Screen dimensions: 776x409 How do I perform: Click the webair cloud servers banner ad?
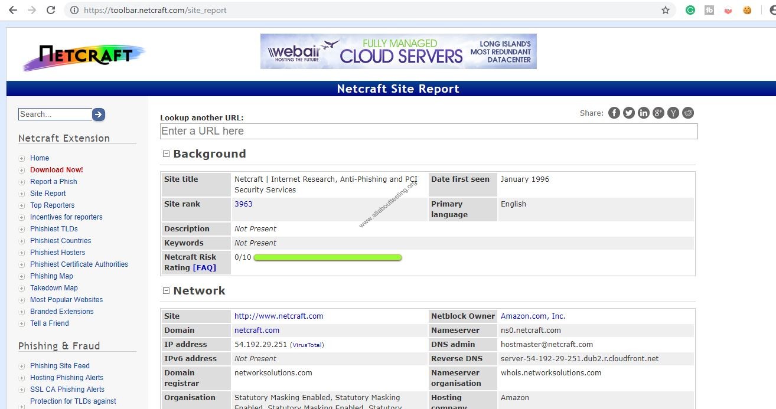coord(399,51)
